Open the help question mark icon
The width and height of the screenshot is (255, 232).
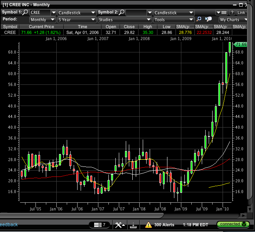(x=232, y=13)
